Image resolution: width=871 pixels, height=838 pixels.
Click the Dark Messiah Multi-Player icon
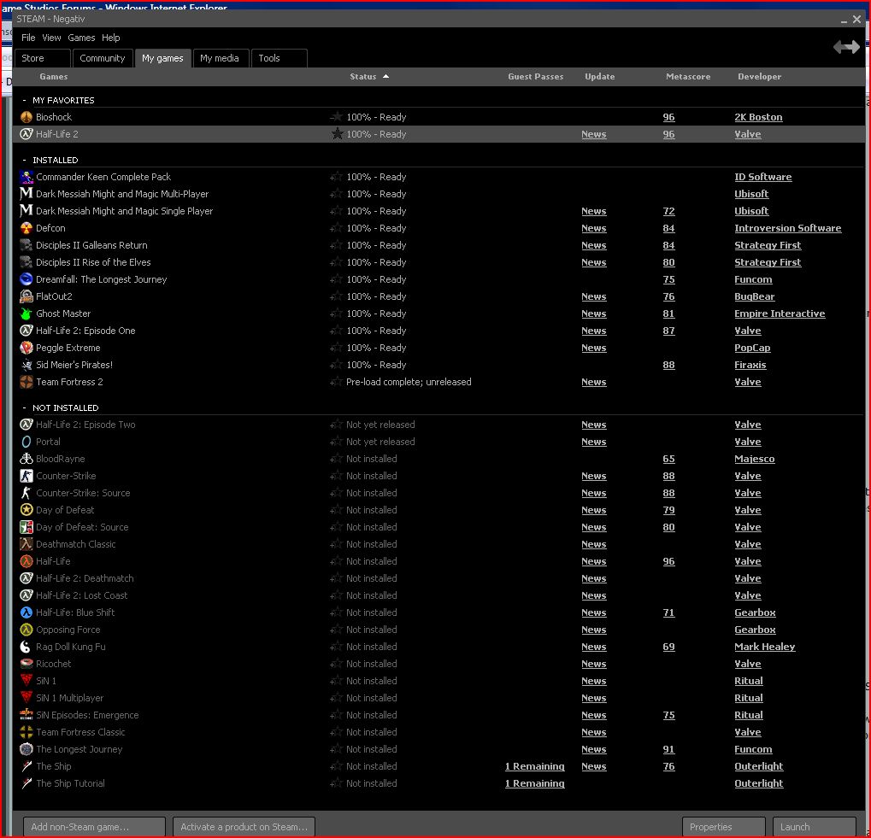pos(26,194)
